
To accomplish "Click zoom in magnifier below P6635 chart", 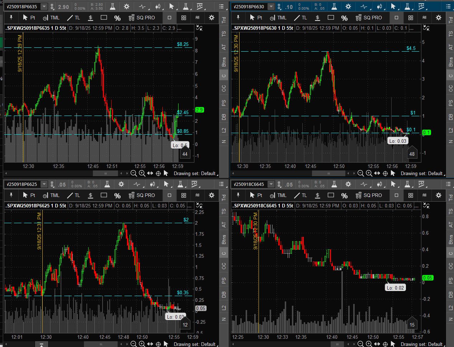I will pos(142,173).
